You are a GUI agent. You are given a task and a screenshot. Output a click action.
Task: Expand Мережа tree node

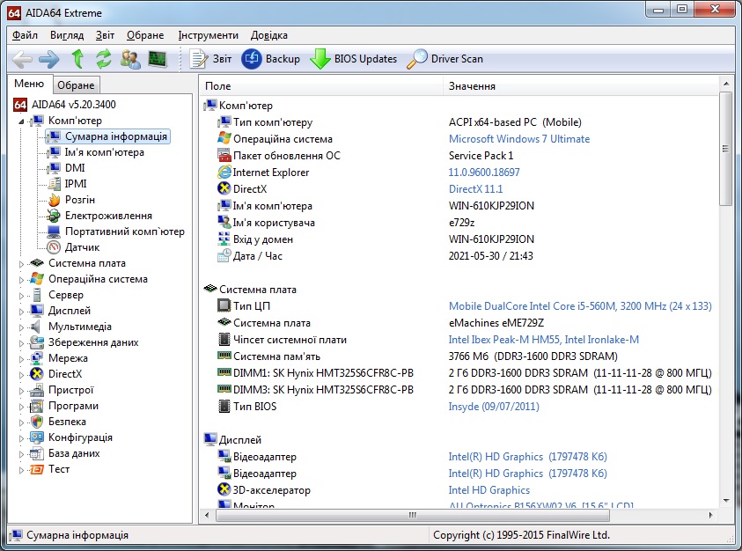[21, 359]
